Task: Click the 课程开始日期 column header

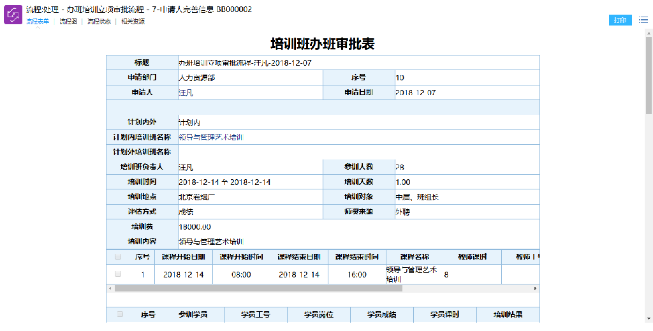Action: pos(183,257)
